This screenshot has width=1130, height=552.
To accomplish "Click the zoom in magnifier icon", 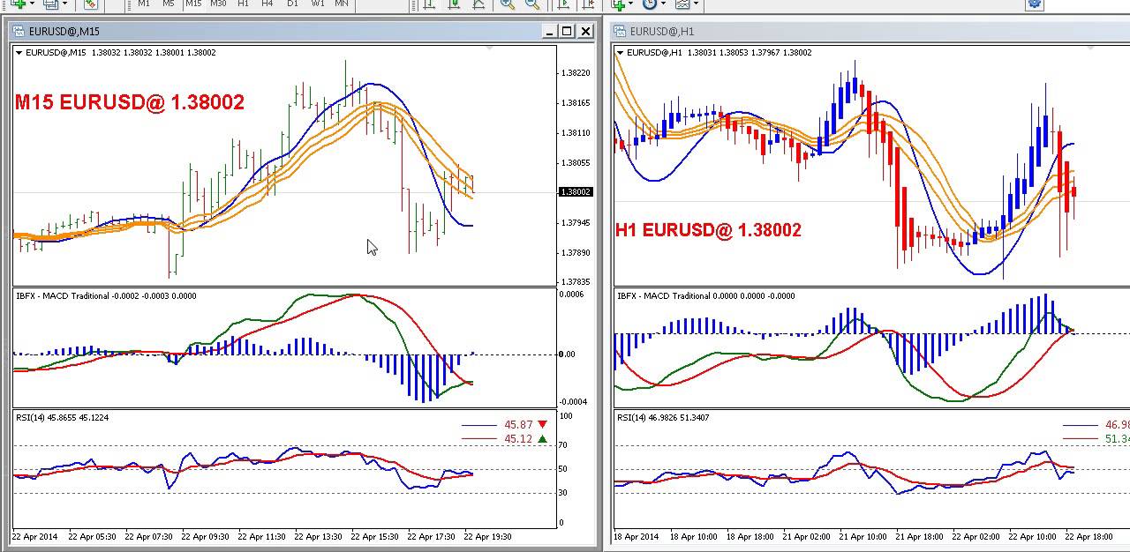I will click(508, 4).
